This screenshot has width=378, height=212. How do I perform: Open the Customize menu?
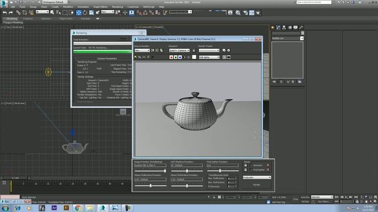tap(133, 7)
